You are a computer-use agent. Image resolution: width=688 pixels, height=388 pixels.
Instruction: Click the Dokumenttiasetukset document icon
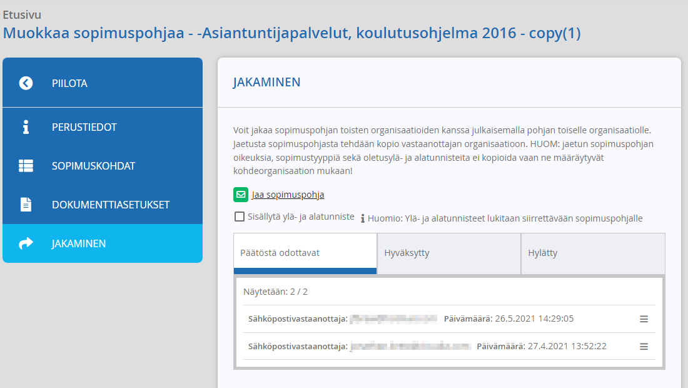(x=26, y=205)
